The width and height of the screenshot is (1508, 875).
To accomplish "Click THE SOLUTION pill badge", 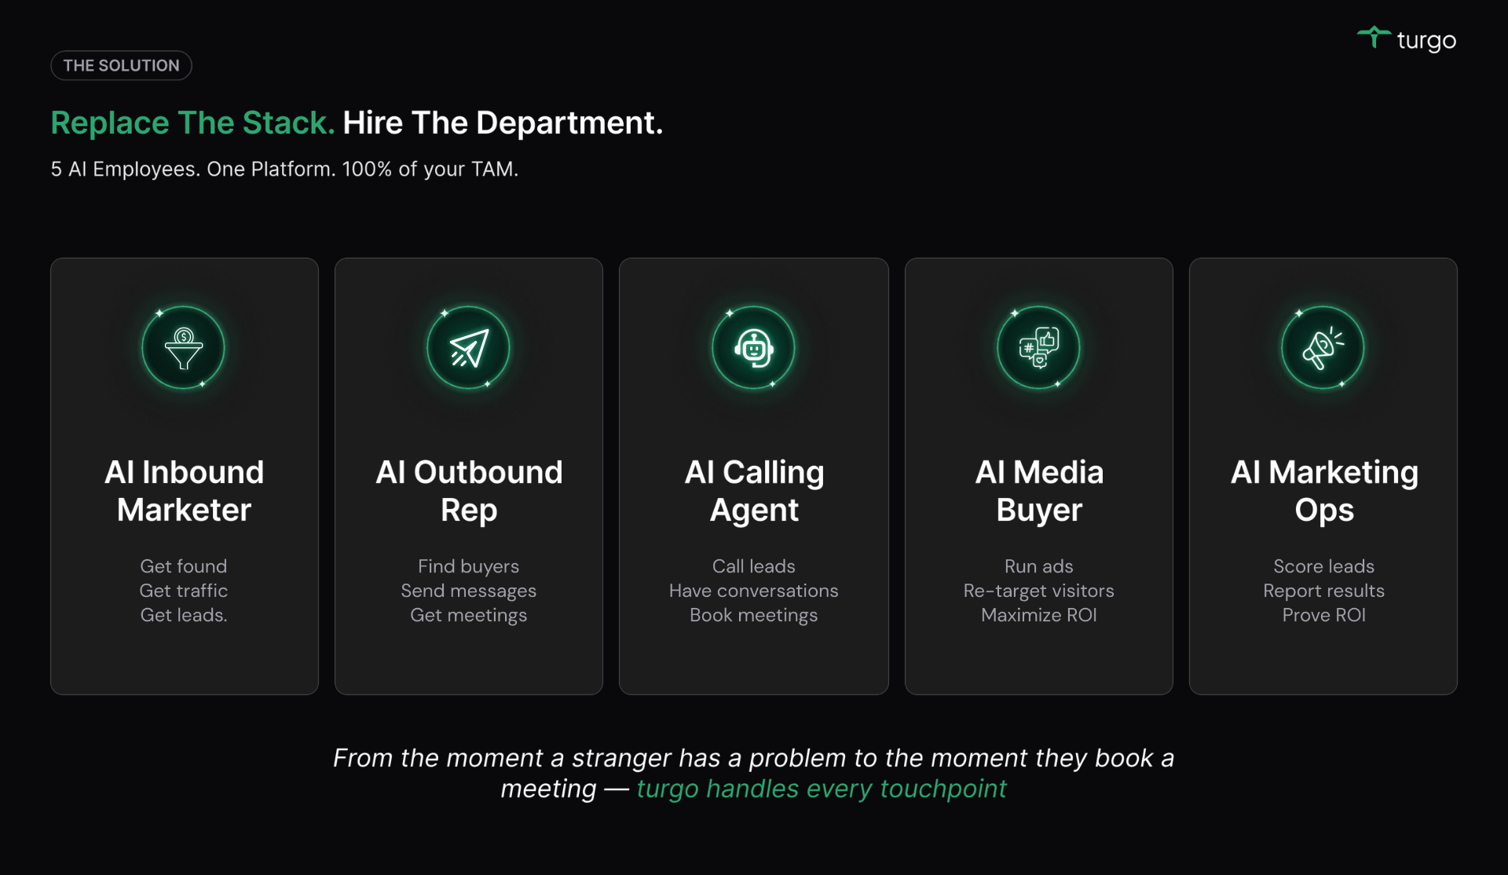I will coord(122,65).
